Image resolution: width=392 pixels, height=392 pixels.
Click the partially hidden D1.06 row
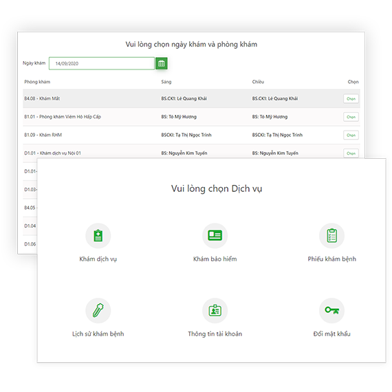point(30,244)
